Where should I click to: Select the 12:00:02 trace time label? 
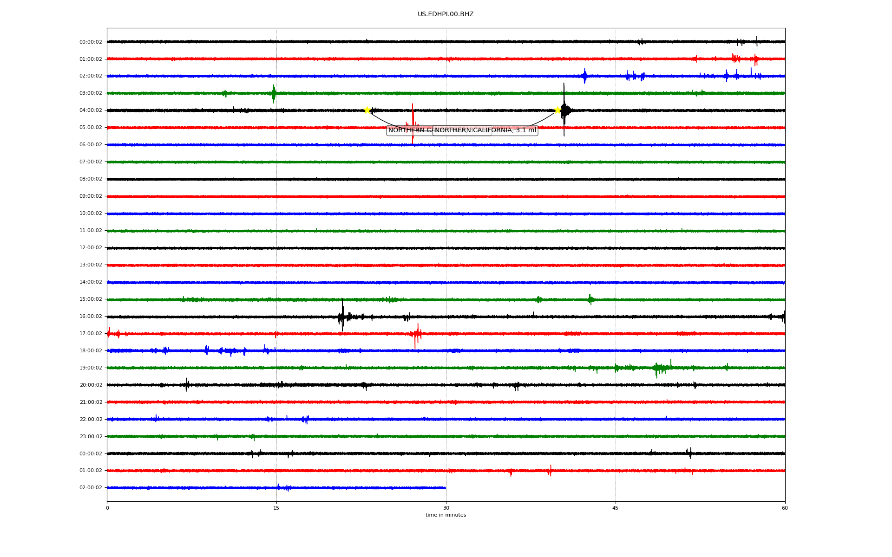pos(91,248)
